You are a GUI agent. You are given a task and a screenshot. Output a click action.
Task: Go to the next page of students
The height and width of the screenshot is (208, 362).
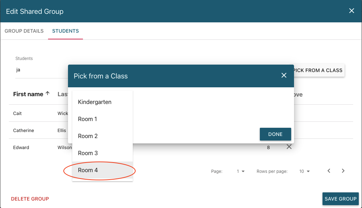343,171
